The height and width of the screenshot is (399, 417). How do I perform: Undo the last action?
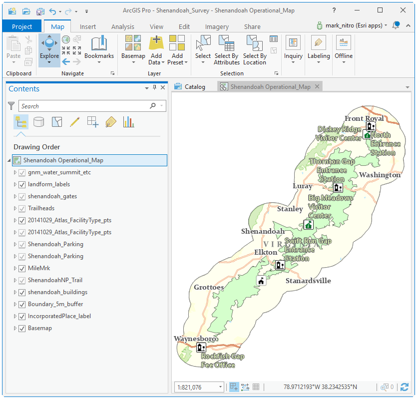(52, 11)
